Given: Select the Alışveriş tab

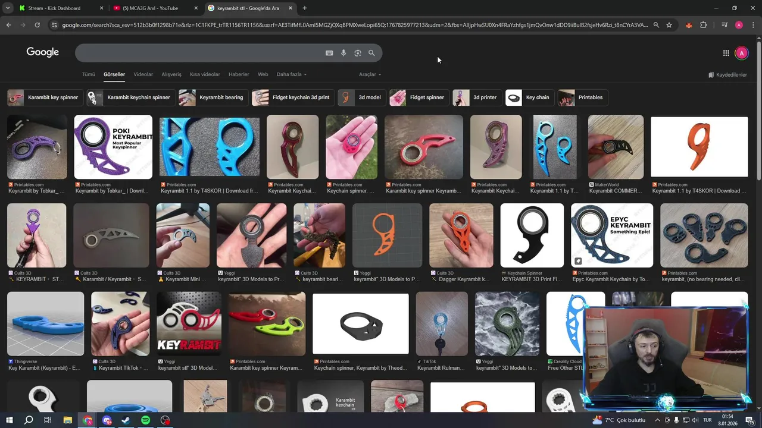Looking at the screenshot, I should (171, 74).
